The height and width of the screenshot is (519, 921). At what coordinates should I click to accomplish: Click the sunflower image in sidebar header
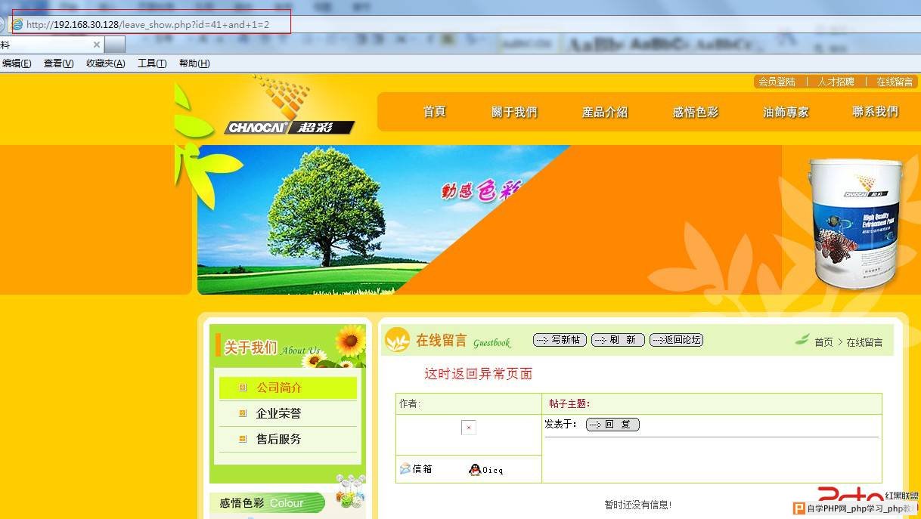(350, 341)
